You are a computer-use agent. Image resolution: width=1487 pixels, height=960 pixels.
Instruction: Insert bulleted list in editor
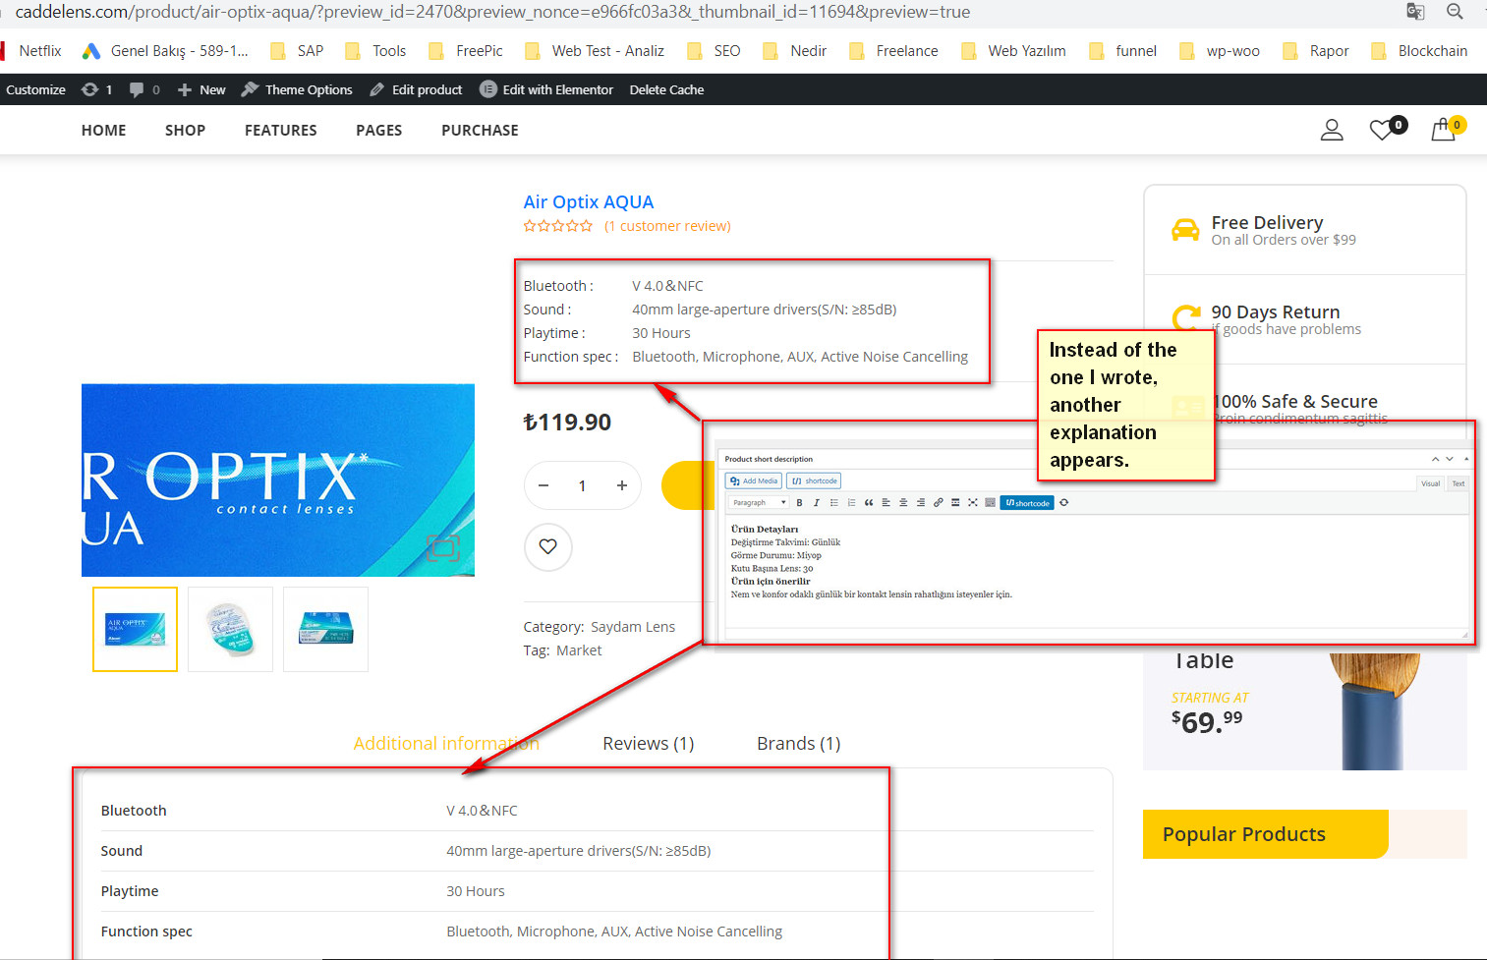coord(834,502)
